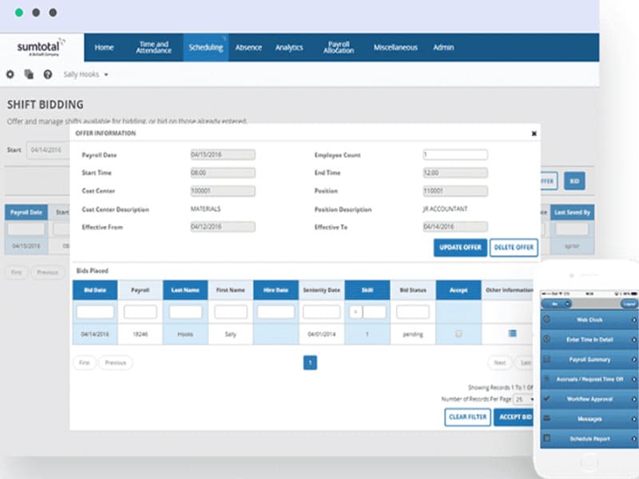Click the Start Time input field
This screenshot has width=639, height=479.
[224, 172]
